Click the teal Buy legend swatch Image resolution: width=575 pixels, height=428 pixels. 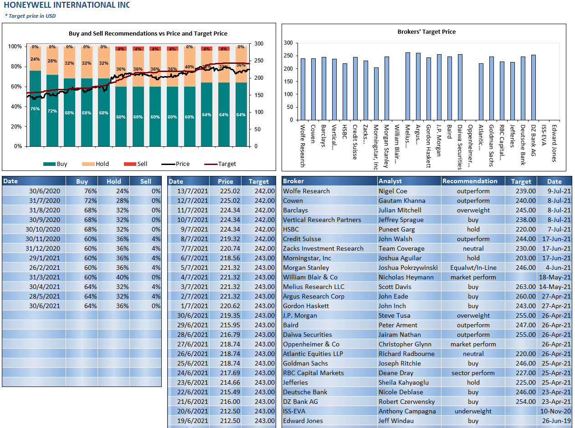tap(49, 164)
